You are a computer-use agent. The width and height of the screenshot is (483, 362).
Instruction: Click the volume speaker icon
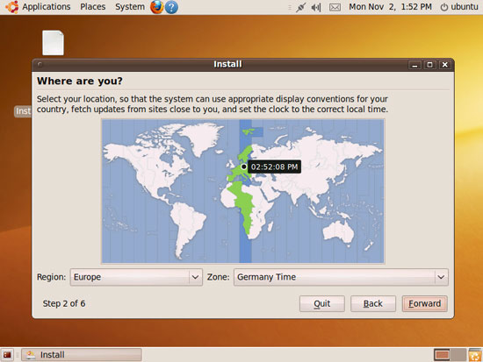[316, 7]
